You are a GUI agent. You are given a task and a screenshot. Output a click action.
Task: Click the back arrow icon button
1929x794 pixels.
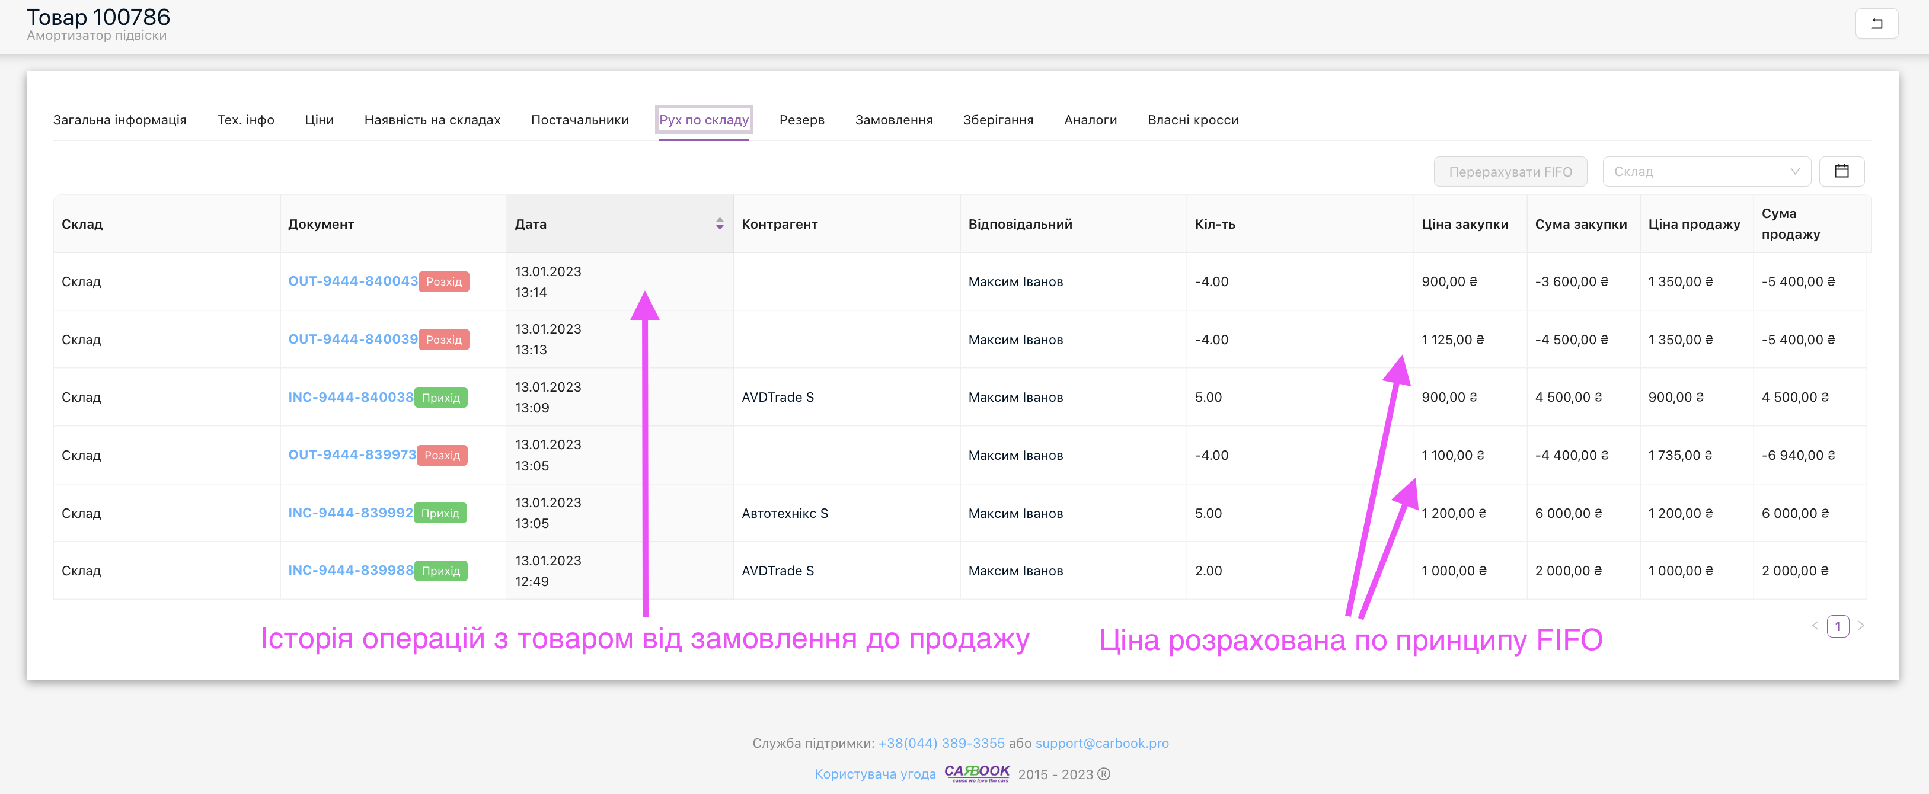(x=1876, y=23)
